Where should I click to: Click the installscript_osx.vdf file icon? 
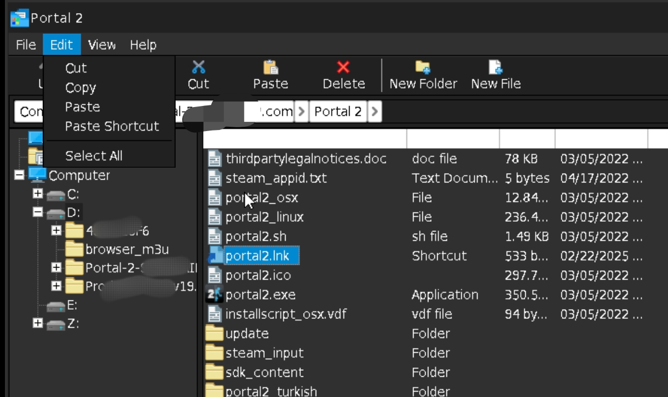click(214, 314)
